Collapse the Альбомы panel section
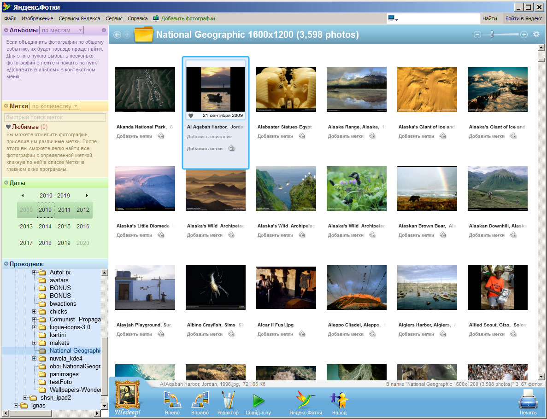Screen dimensions: 547x419 [x=6, y=30]
